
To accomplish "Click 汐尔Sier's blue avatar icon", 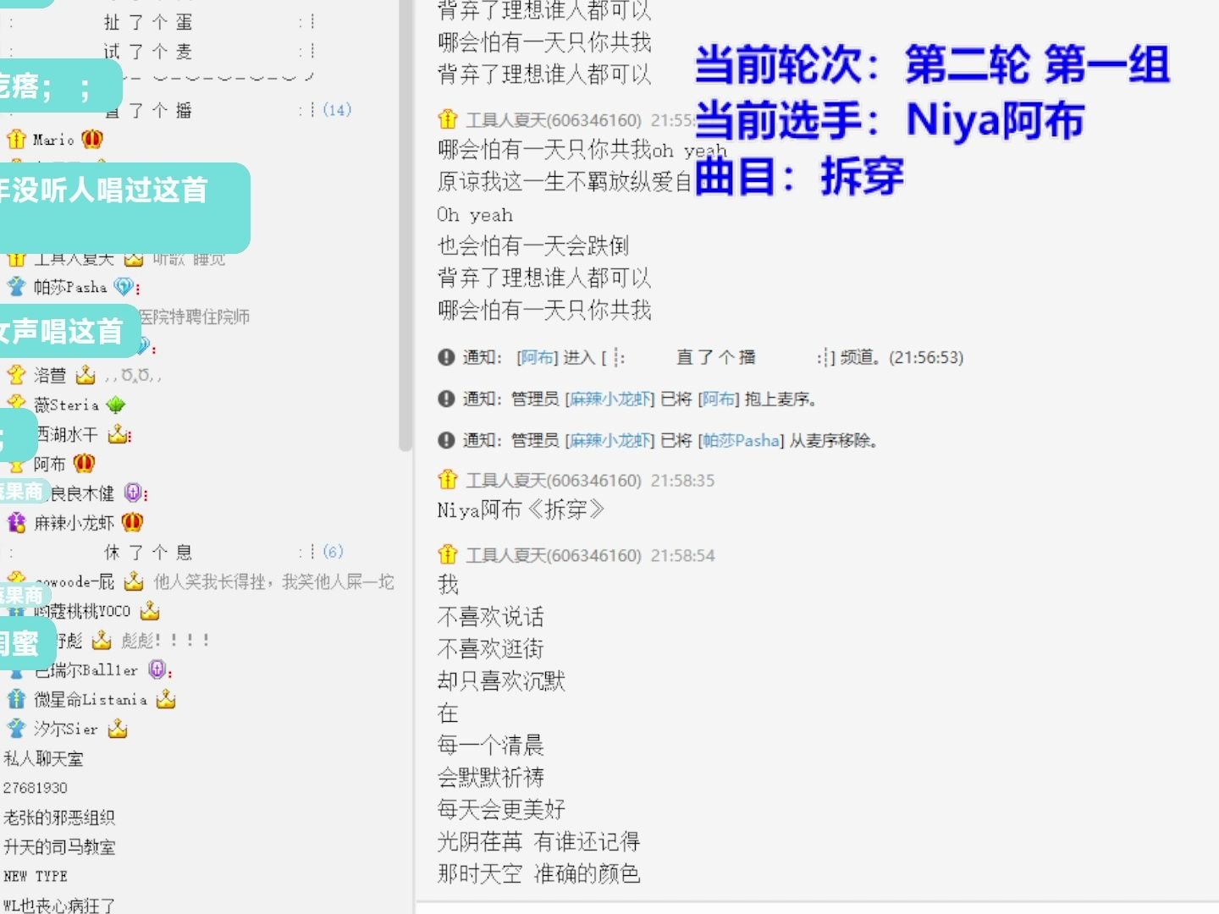I will pos(16,729).
